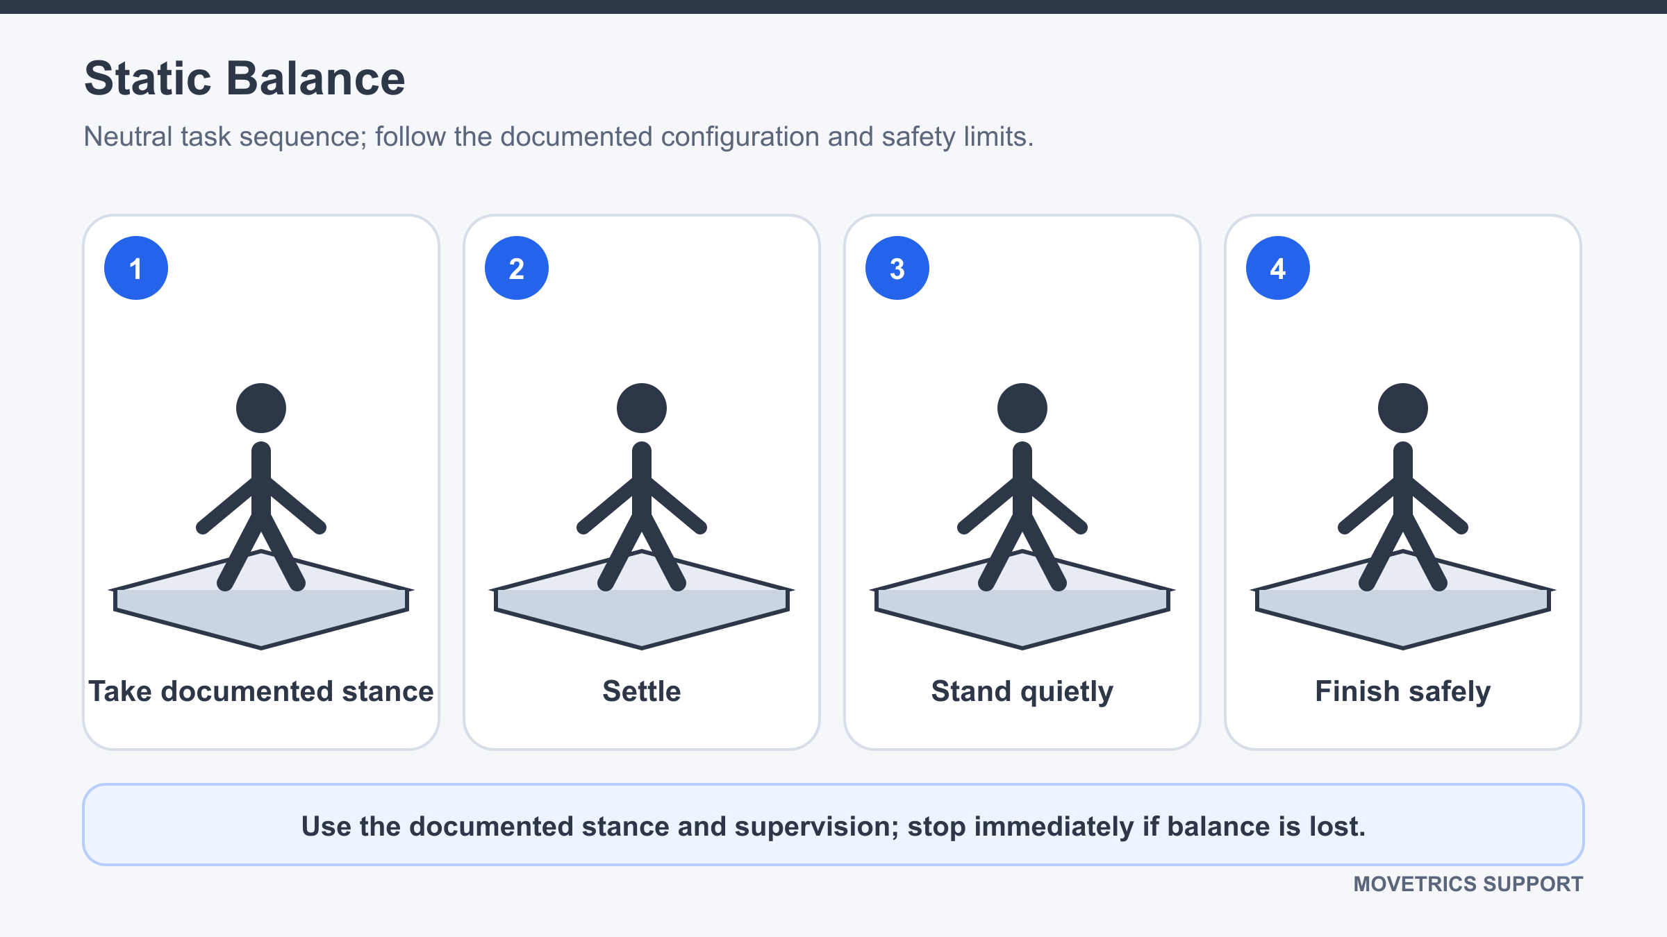Screen dimensions: 1667x937
Task: Click the safety notice banner about supervision
Action: point(833,825)
